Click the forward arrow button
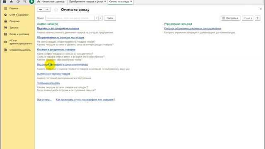 coord(47,10)
